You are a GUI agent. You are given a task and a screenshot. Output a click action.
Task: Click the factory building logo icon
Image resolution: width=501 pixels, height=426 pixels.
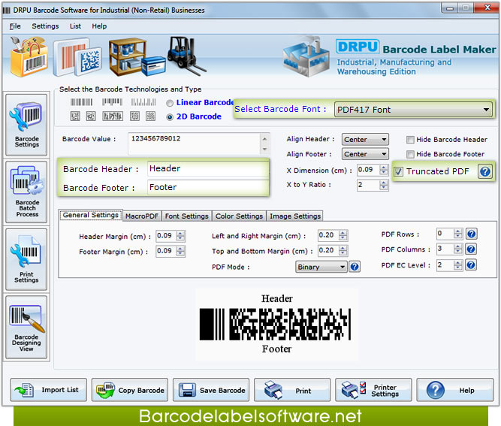(306, 56)
